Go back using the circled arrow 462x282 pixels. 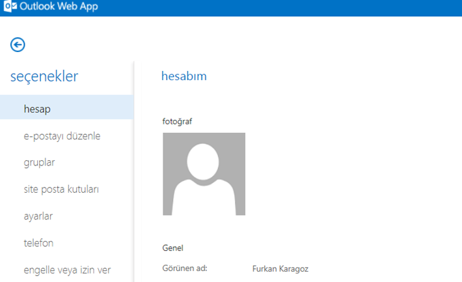[x=18, y=44]
